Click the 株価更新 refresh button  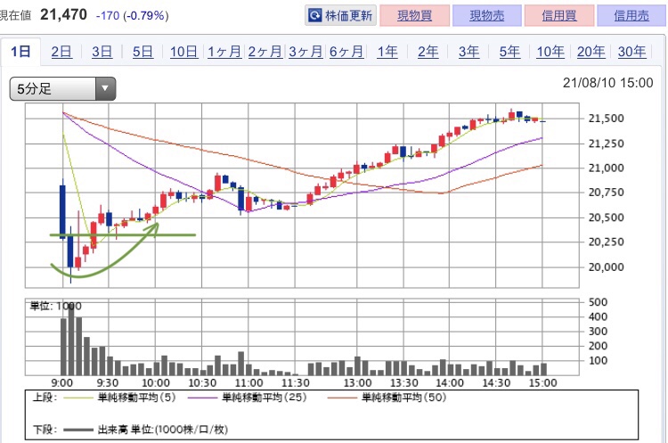(x=340, y=16)
